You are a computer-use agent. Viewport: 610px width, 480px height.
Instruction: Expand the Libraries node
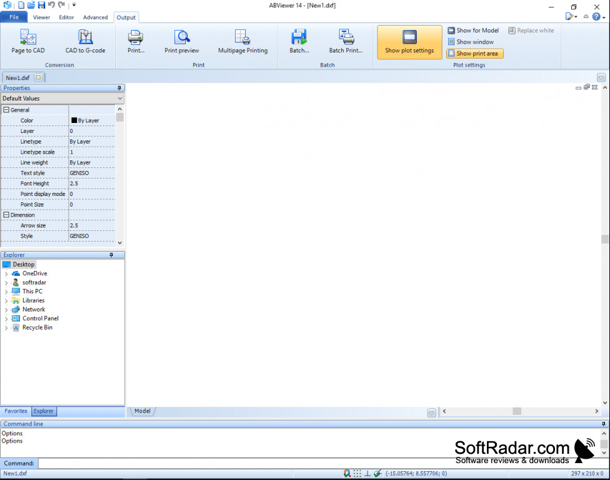pos(6,300)
